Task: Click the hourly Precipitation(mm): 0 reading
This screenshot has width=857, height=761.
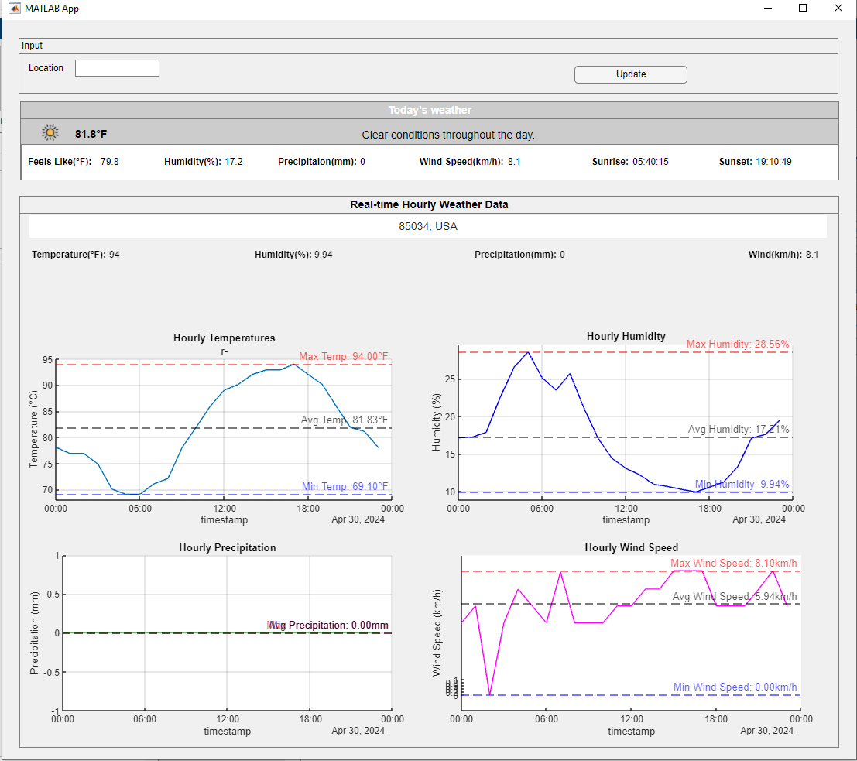Action: tap(519, 255)
